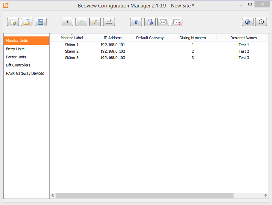Click the Beoview app logo icon

[x=6, y=5]
